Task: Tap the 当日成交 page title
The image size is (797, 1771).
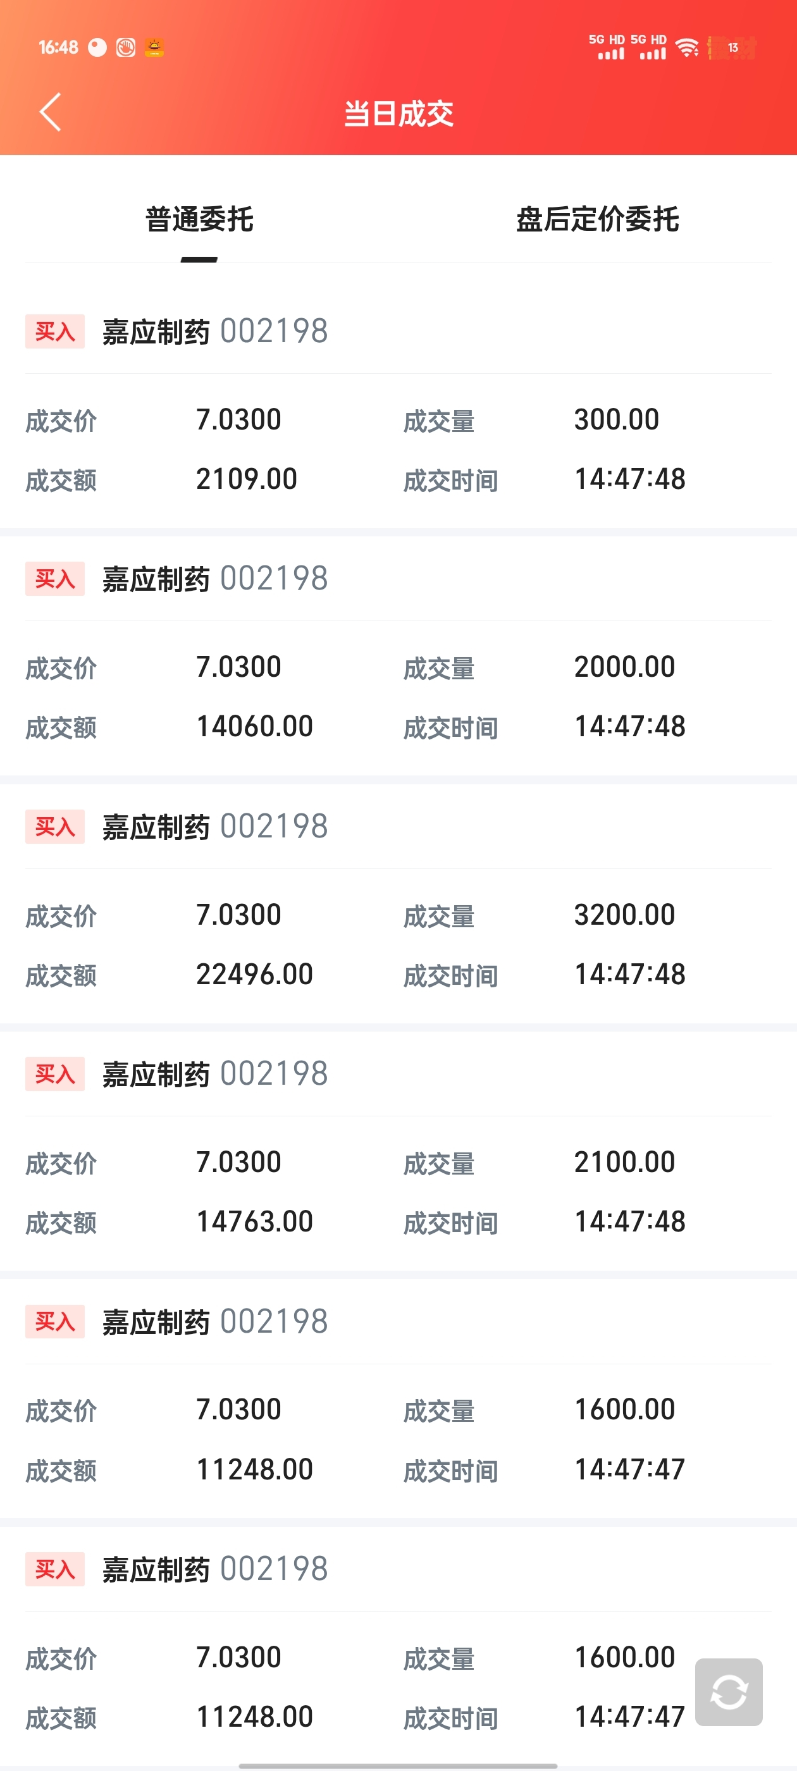Action: point(399,113)
